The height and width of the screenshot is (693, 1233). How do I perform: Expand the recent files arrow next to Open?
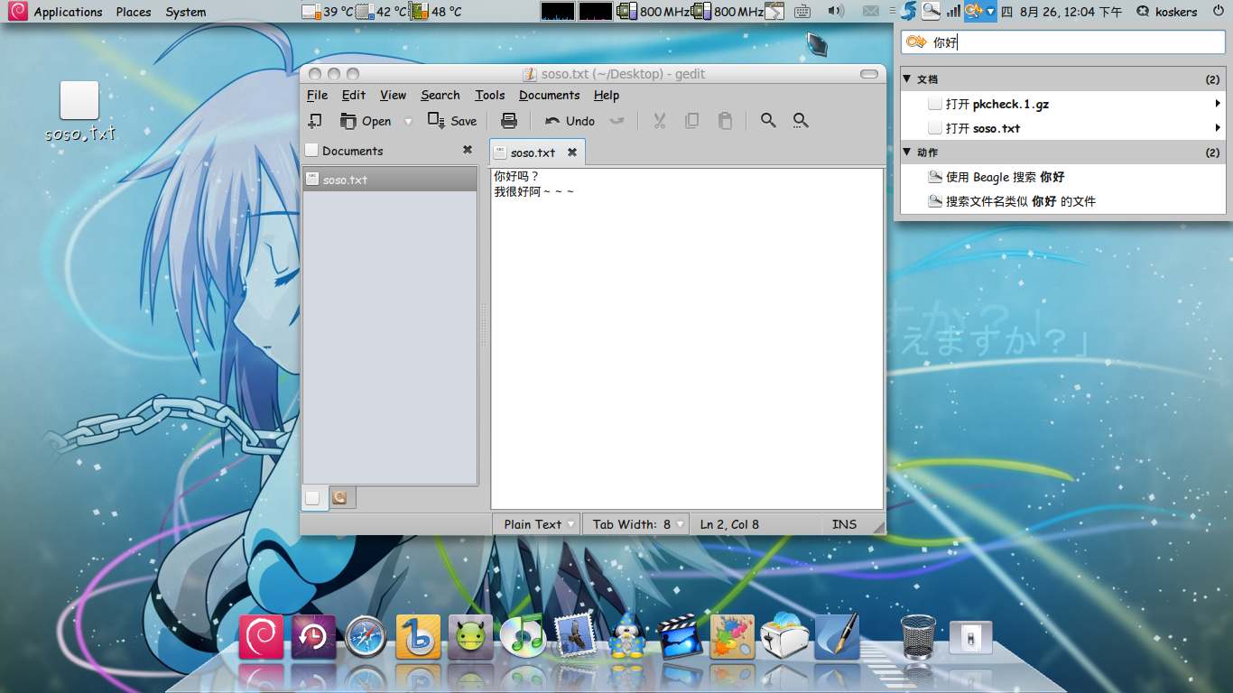(408, 121)
